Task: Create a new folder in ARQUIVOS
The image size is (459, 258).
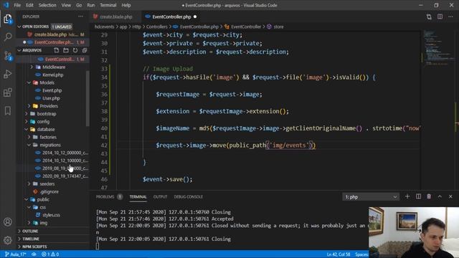Action: [66, 50]
